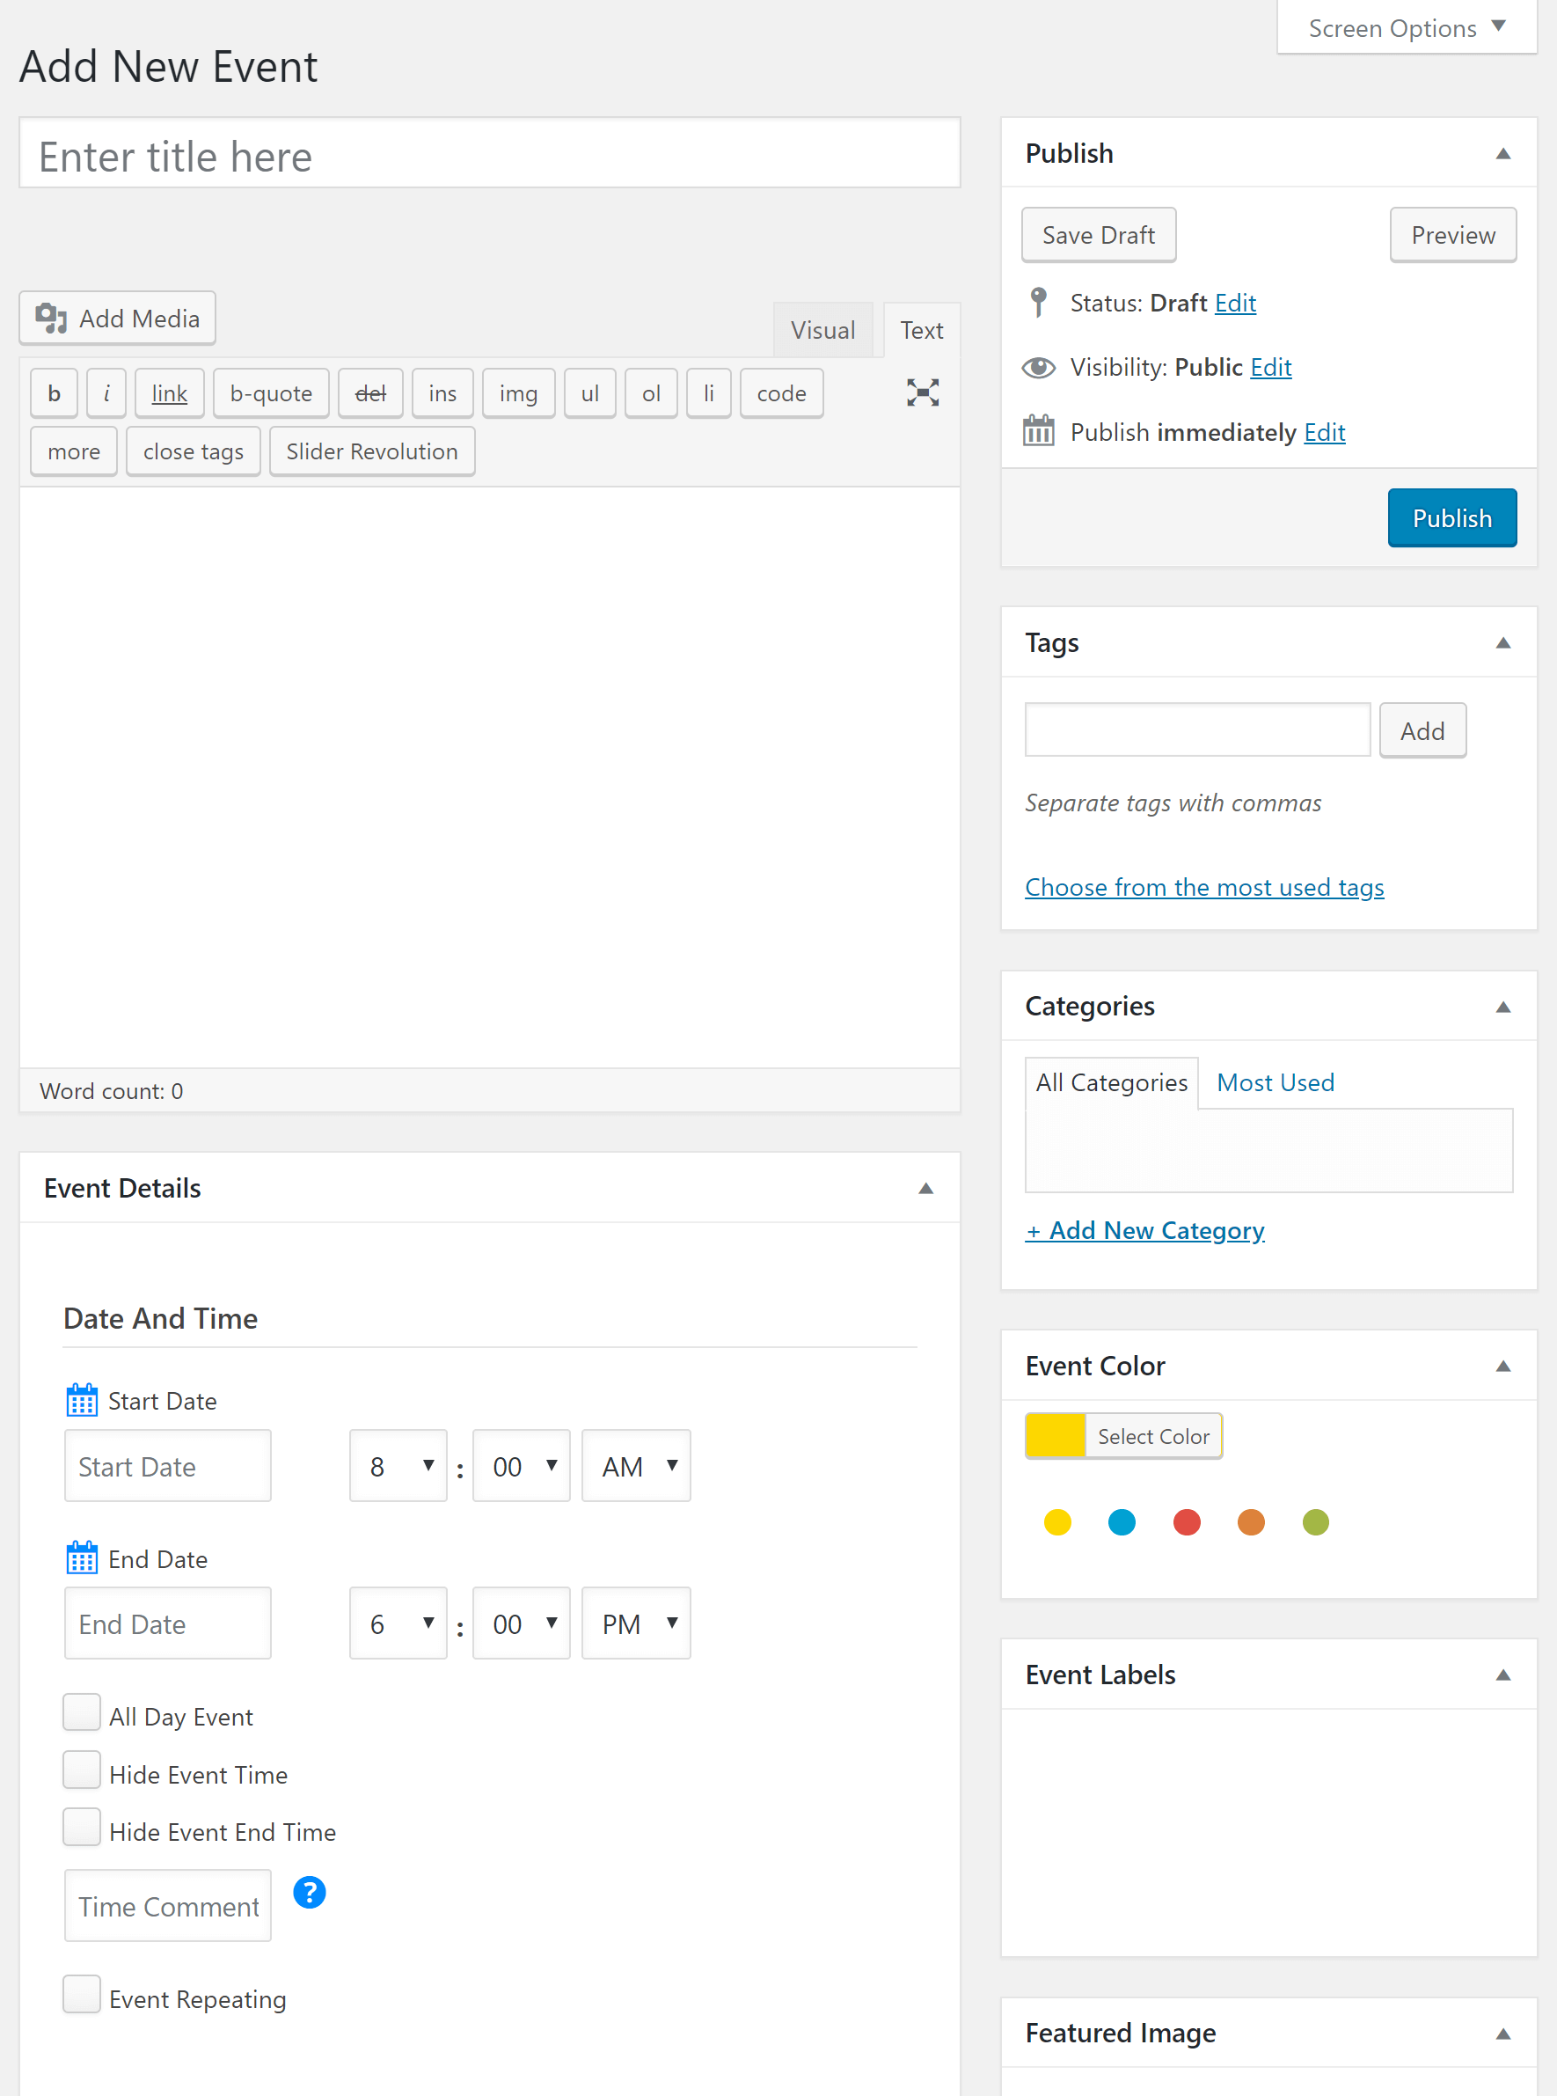Click the Time Comment help question icon
Image resolution: width=1557 pixels, height=2096 pixels.
tap(309, 1893)
